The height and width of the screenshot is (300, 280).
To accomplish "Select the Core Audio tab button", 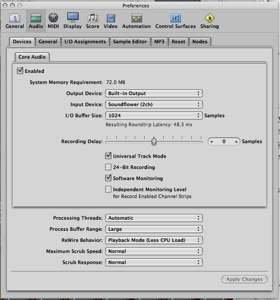I will coord(32,57).
